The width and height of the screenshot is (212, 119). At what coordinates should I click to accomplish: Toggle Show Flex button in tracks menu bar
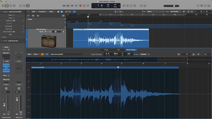[x=70, y=12]
